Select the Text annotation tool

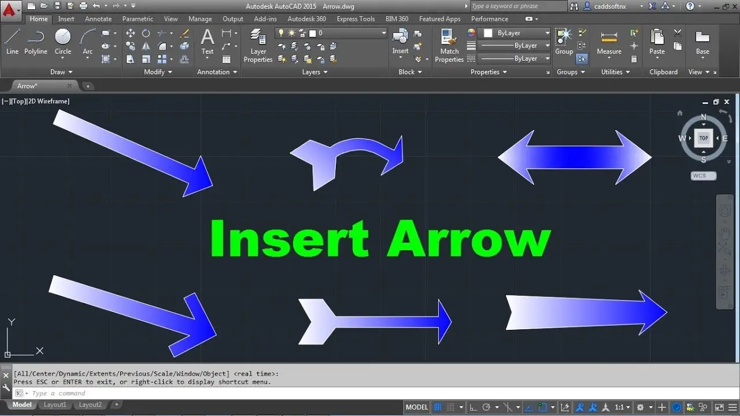208,42
